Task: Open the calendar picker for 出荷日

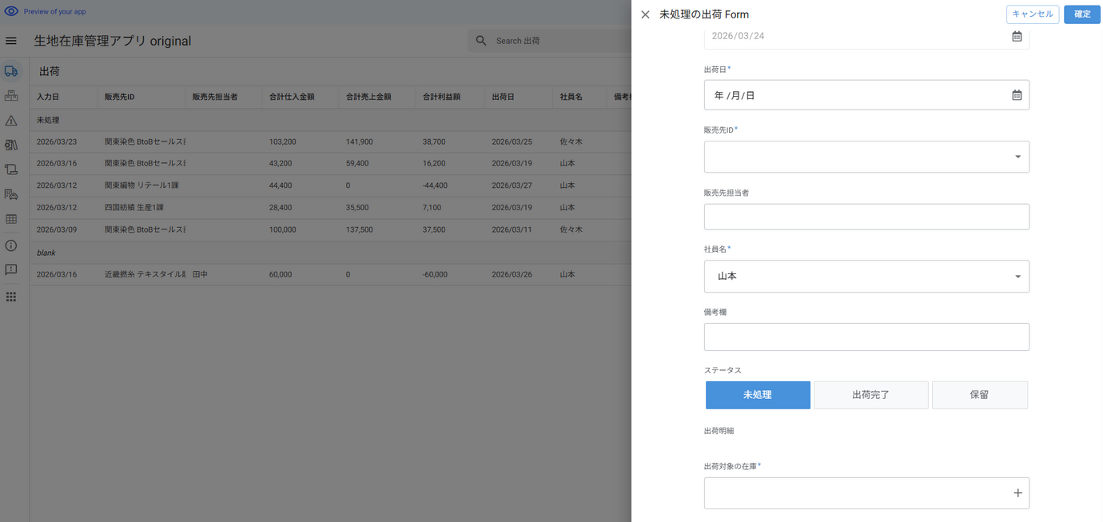Action: pyautogui.click(x=1017, y=95)
